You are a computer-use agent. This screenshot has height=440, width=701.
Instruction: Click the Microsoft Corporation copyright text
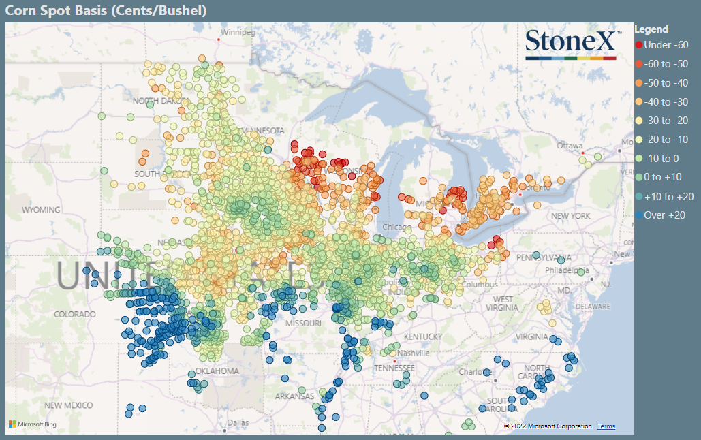(x=548, y=426)
